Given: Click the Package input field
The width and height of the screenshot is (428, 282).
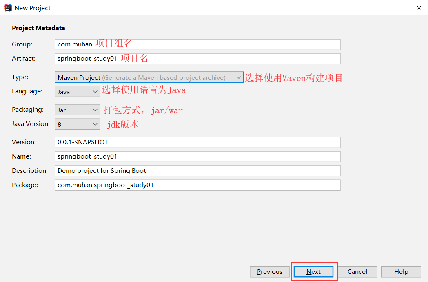Looking at the screenshot, I should pos(197,185).
